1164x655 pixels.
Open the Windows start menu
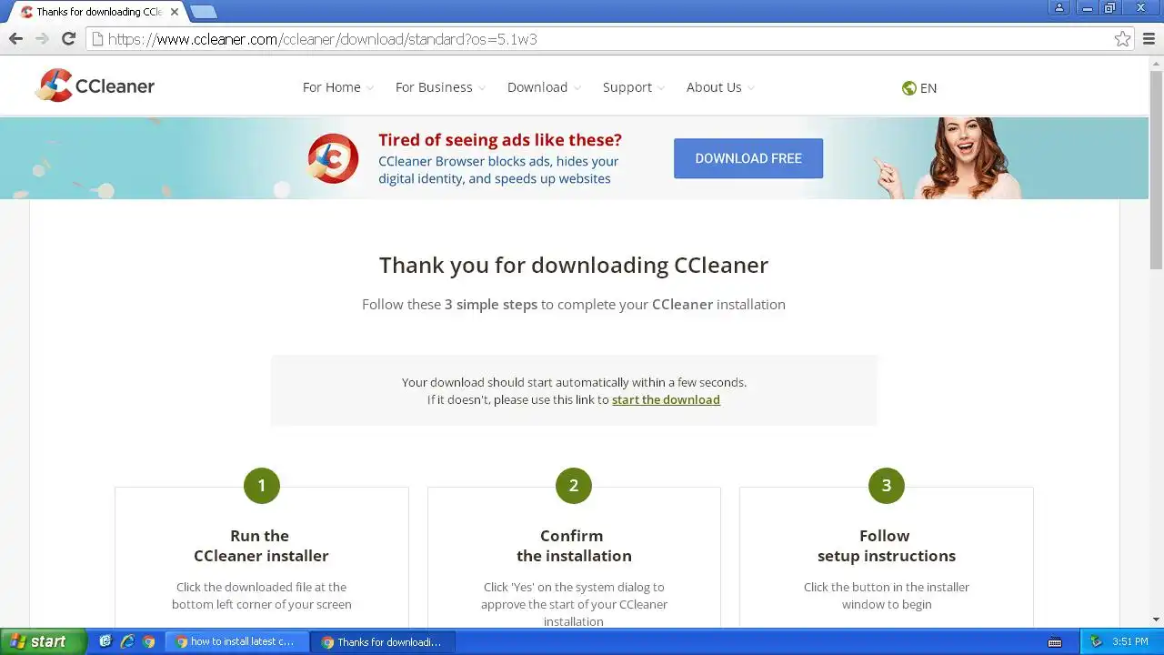[x=43, y=641]
